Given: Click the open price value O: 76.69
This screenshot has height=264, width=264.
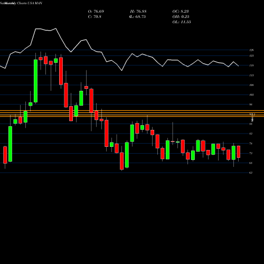Looking at the screenshot, I should (x=96, y=12).
